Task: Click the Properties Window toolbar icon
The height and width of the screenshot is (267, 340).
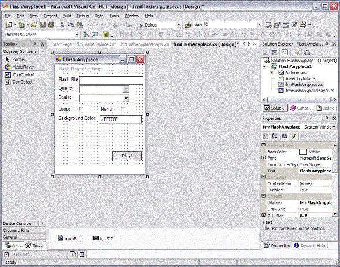Action: (x=277, y=25)
